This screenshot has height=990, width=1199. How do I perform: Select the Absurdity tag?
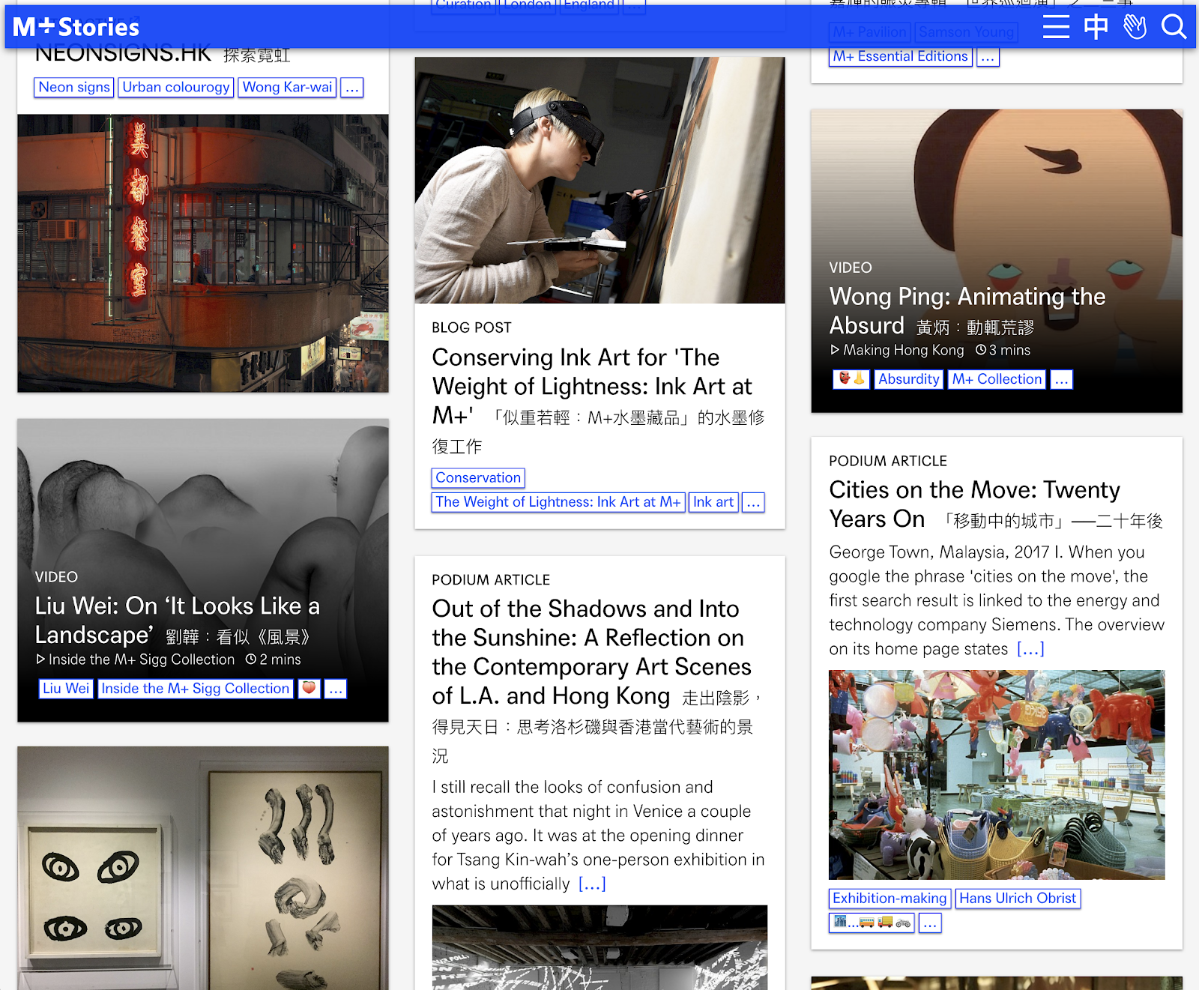click(x=908, y=379)
